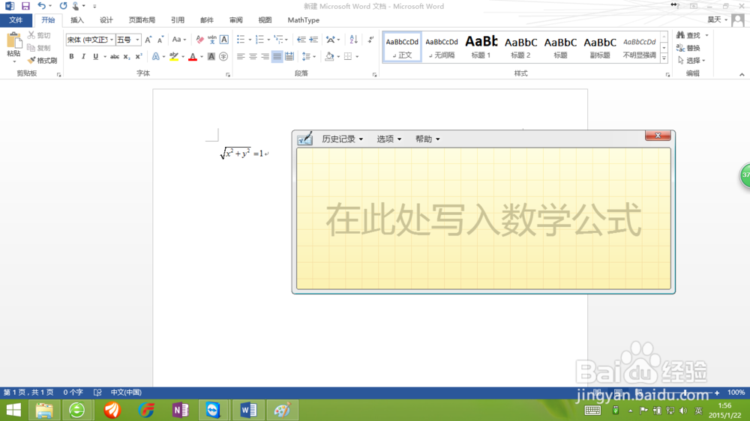
Task: Click the Redo/Repeat icon
Action: click(x=63, y=6)
